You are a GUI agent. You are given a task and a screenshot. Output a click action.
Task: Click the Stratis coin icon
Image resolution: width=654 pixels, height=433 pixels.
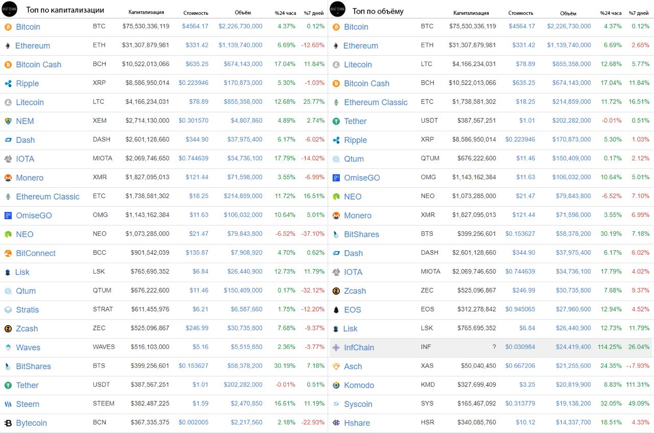click(x=8, y=310)
